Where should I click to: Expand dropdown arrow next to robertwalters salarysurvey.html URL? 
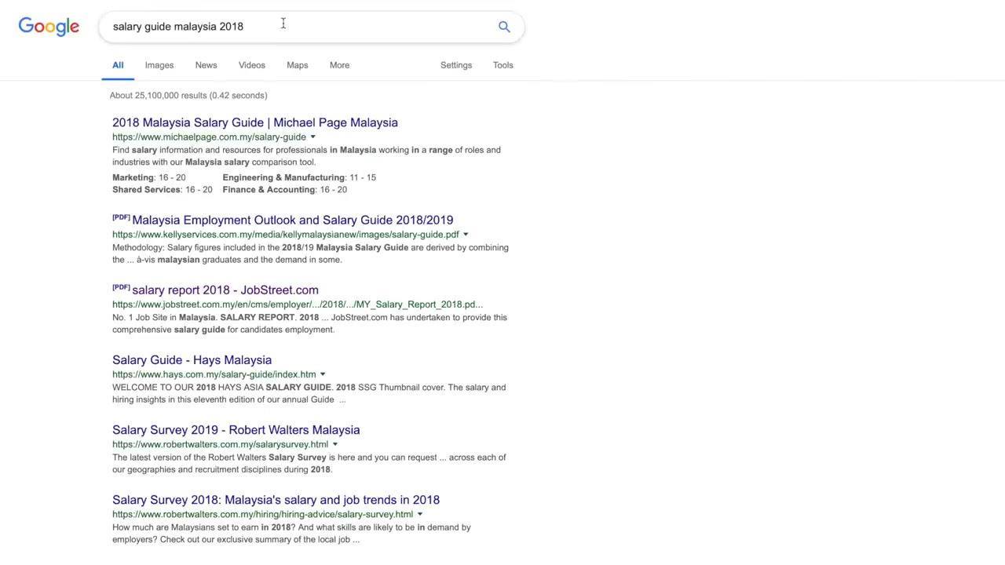point(335,445)
